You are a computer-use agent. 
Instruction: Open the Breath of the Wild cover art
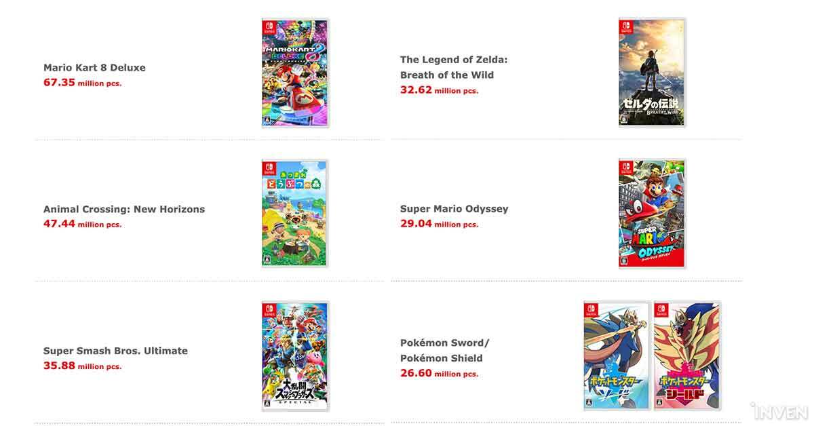point(652,73)
